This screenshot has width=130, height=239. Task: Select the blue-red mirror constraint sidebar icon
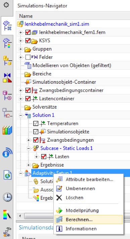7,78
